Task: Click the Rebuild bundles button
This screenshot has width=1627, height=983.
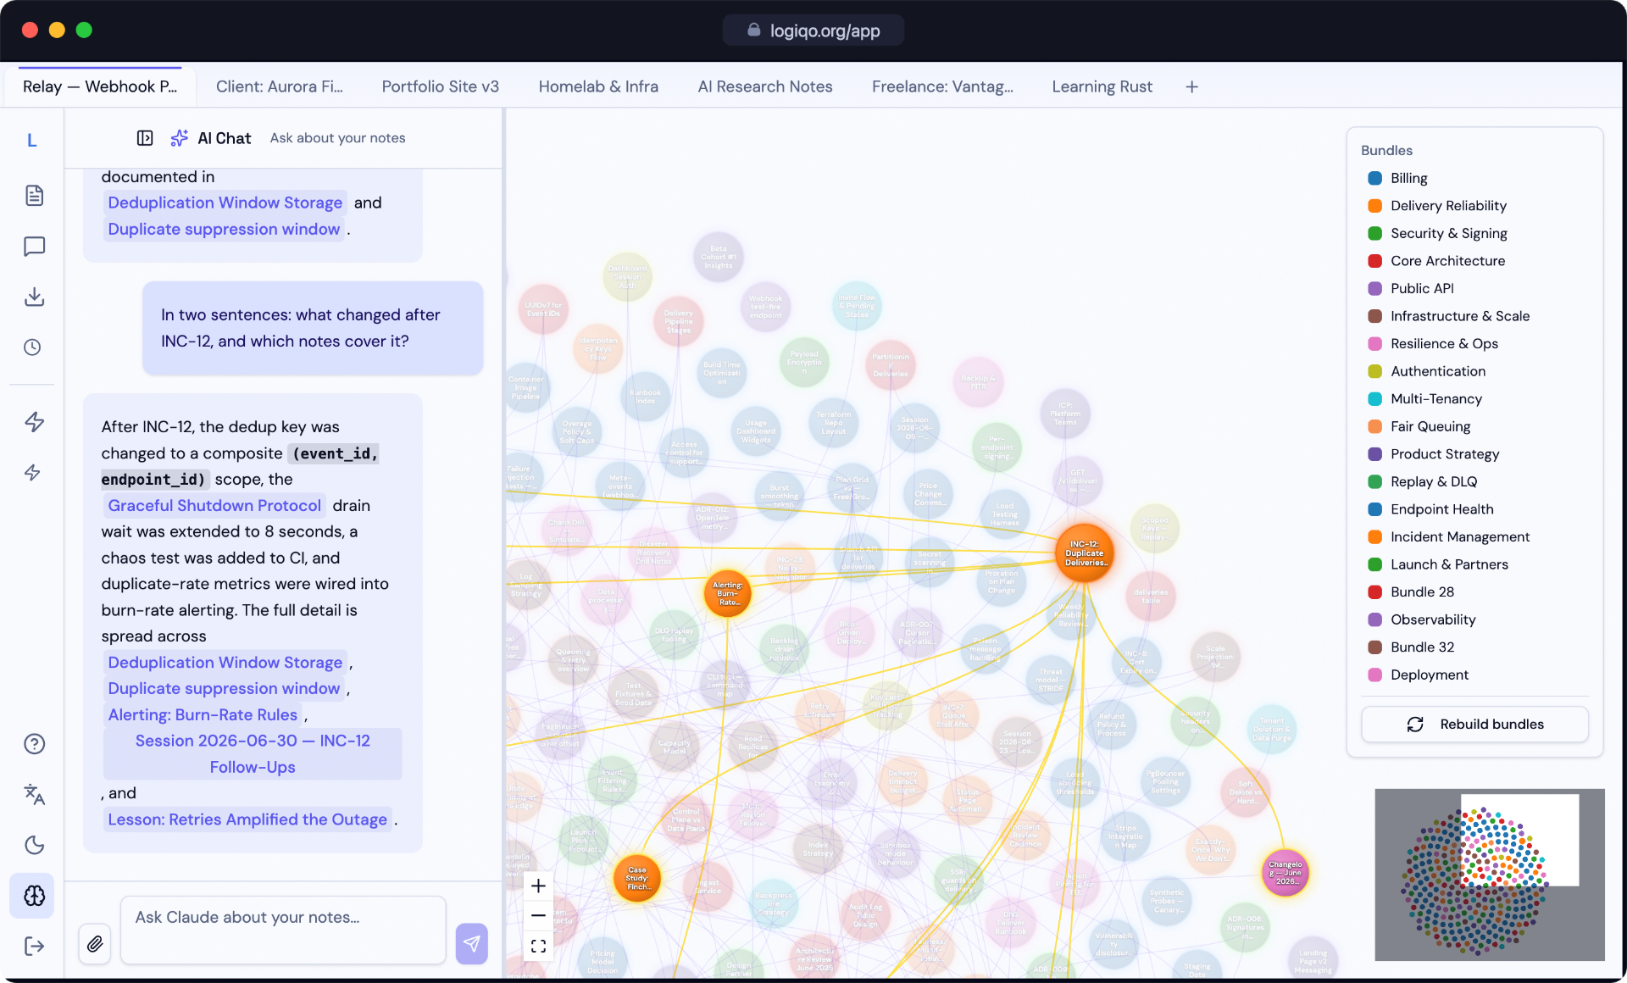Action: [1474, 724]
